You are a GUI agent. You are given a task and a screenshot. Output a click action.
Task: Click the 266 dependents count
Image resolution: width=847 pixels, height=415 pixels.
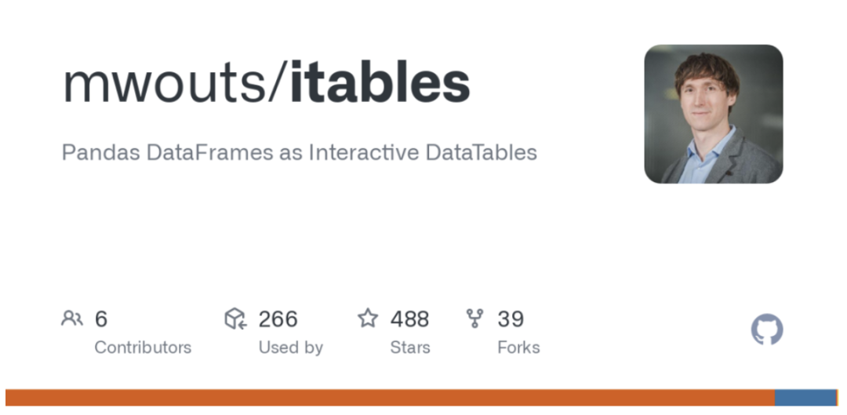[x=278, y=319]
